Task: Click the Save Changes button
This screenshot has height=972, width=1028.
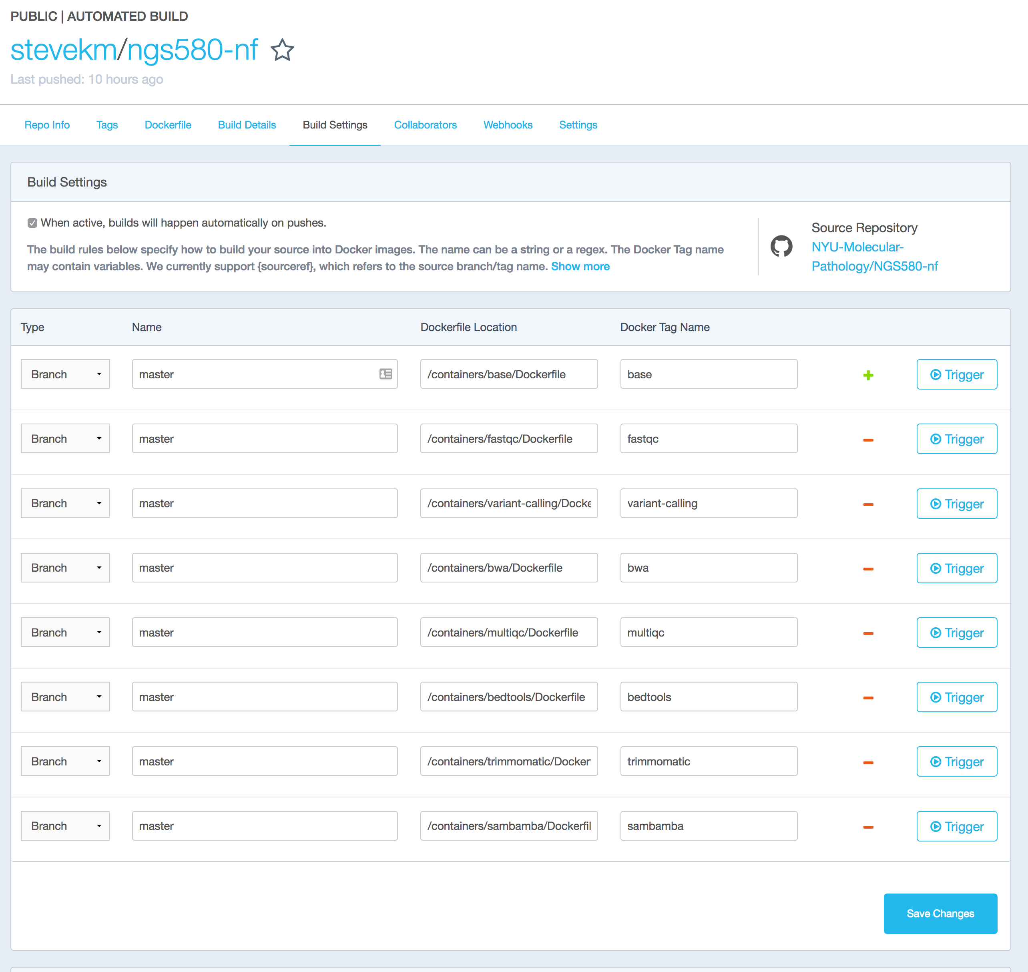Action: pos(940,914)
